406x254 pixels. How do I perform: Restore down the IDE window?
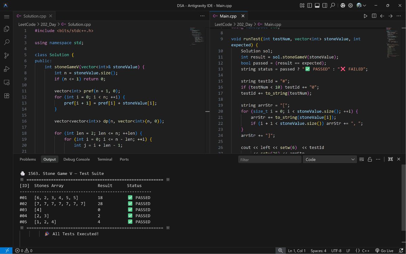(387, 5)
